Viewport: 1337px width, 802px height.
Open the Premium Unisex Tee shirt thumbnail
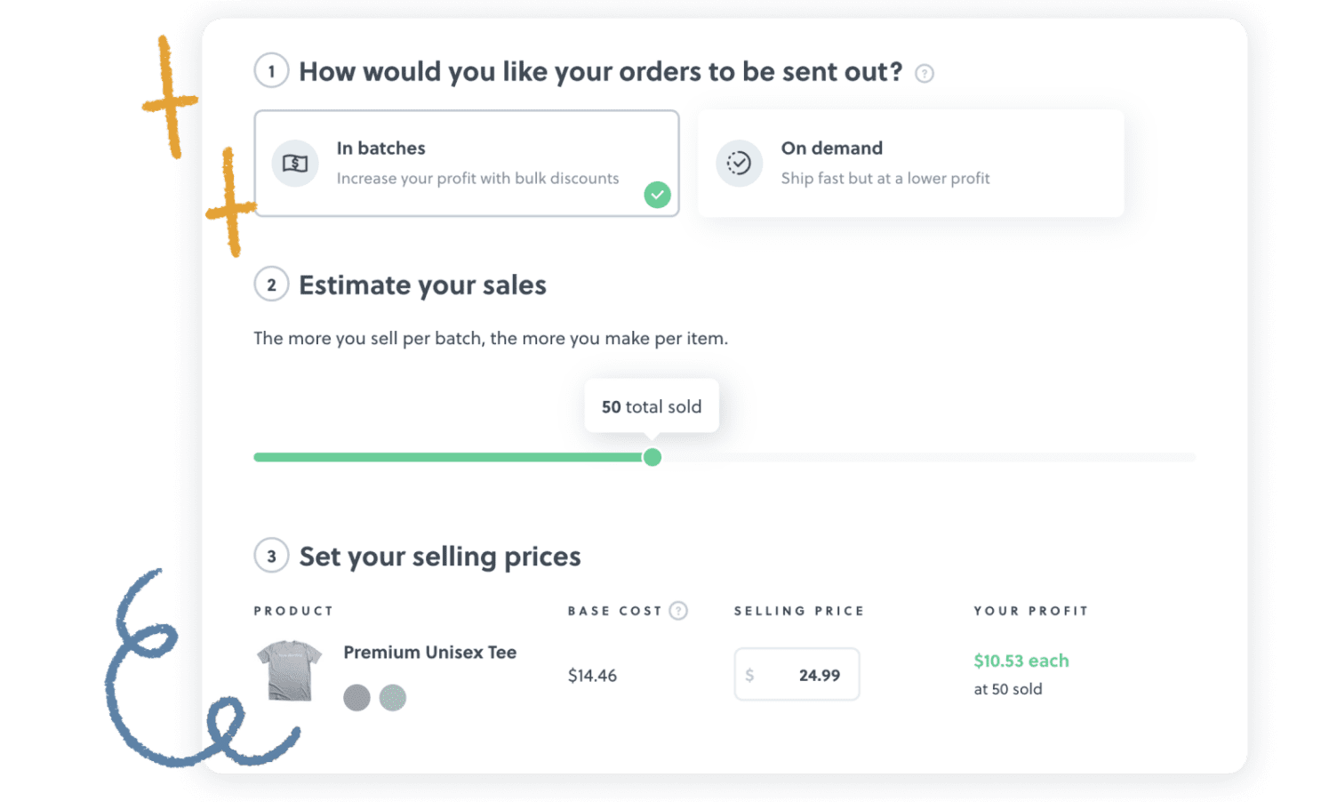[x=289, y=670]
